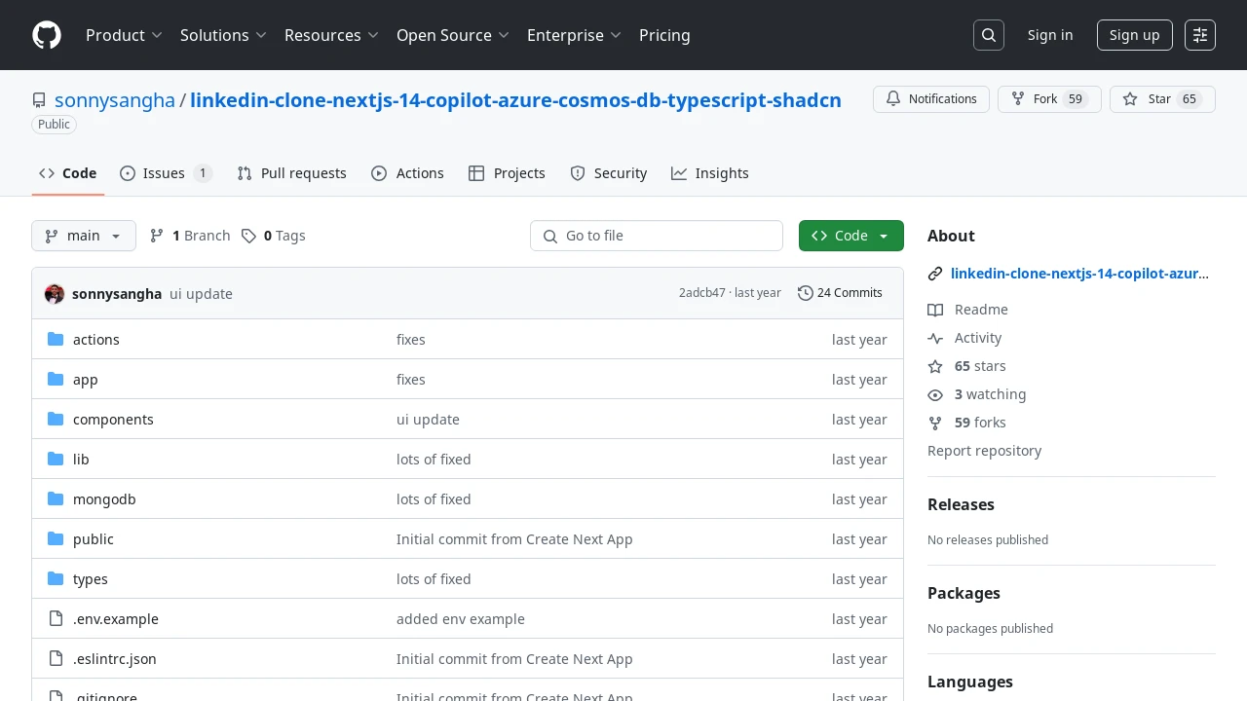The height and width of the screenshot is (701, 1247).
Task: Open the Packages heading link
Action: pyautogui.click(x=964, y=593)
